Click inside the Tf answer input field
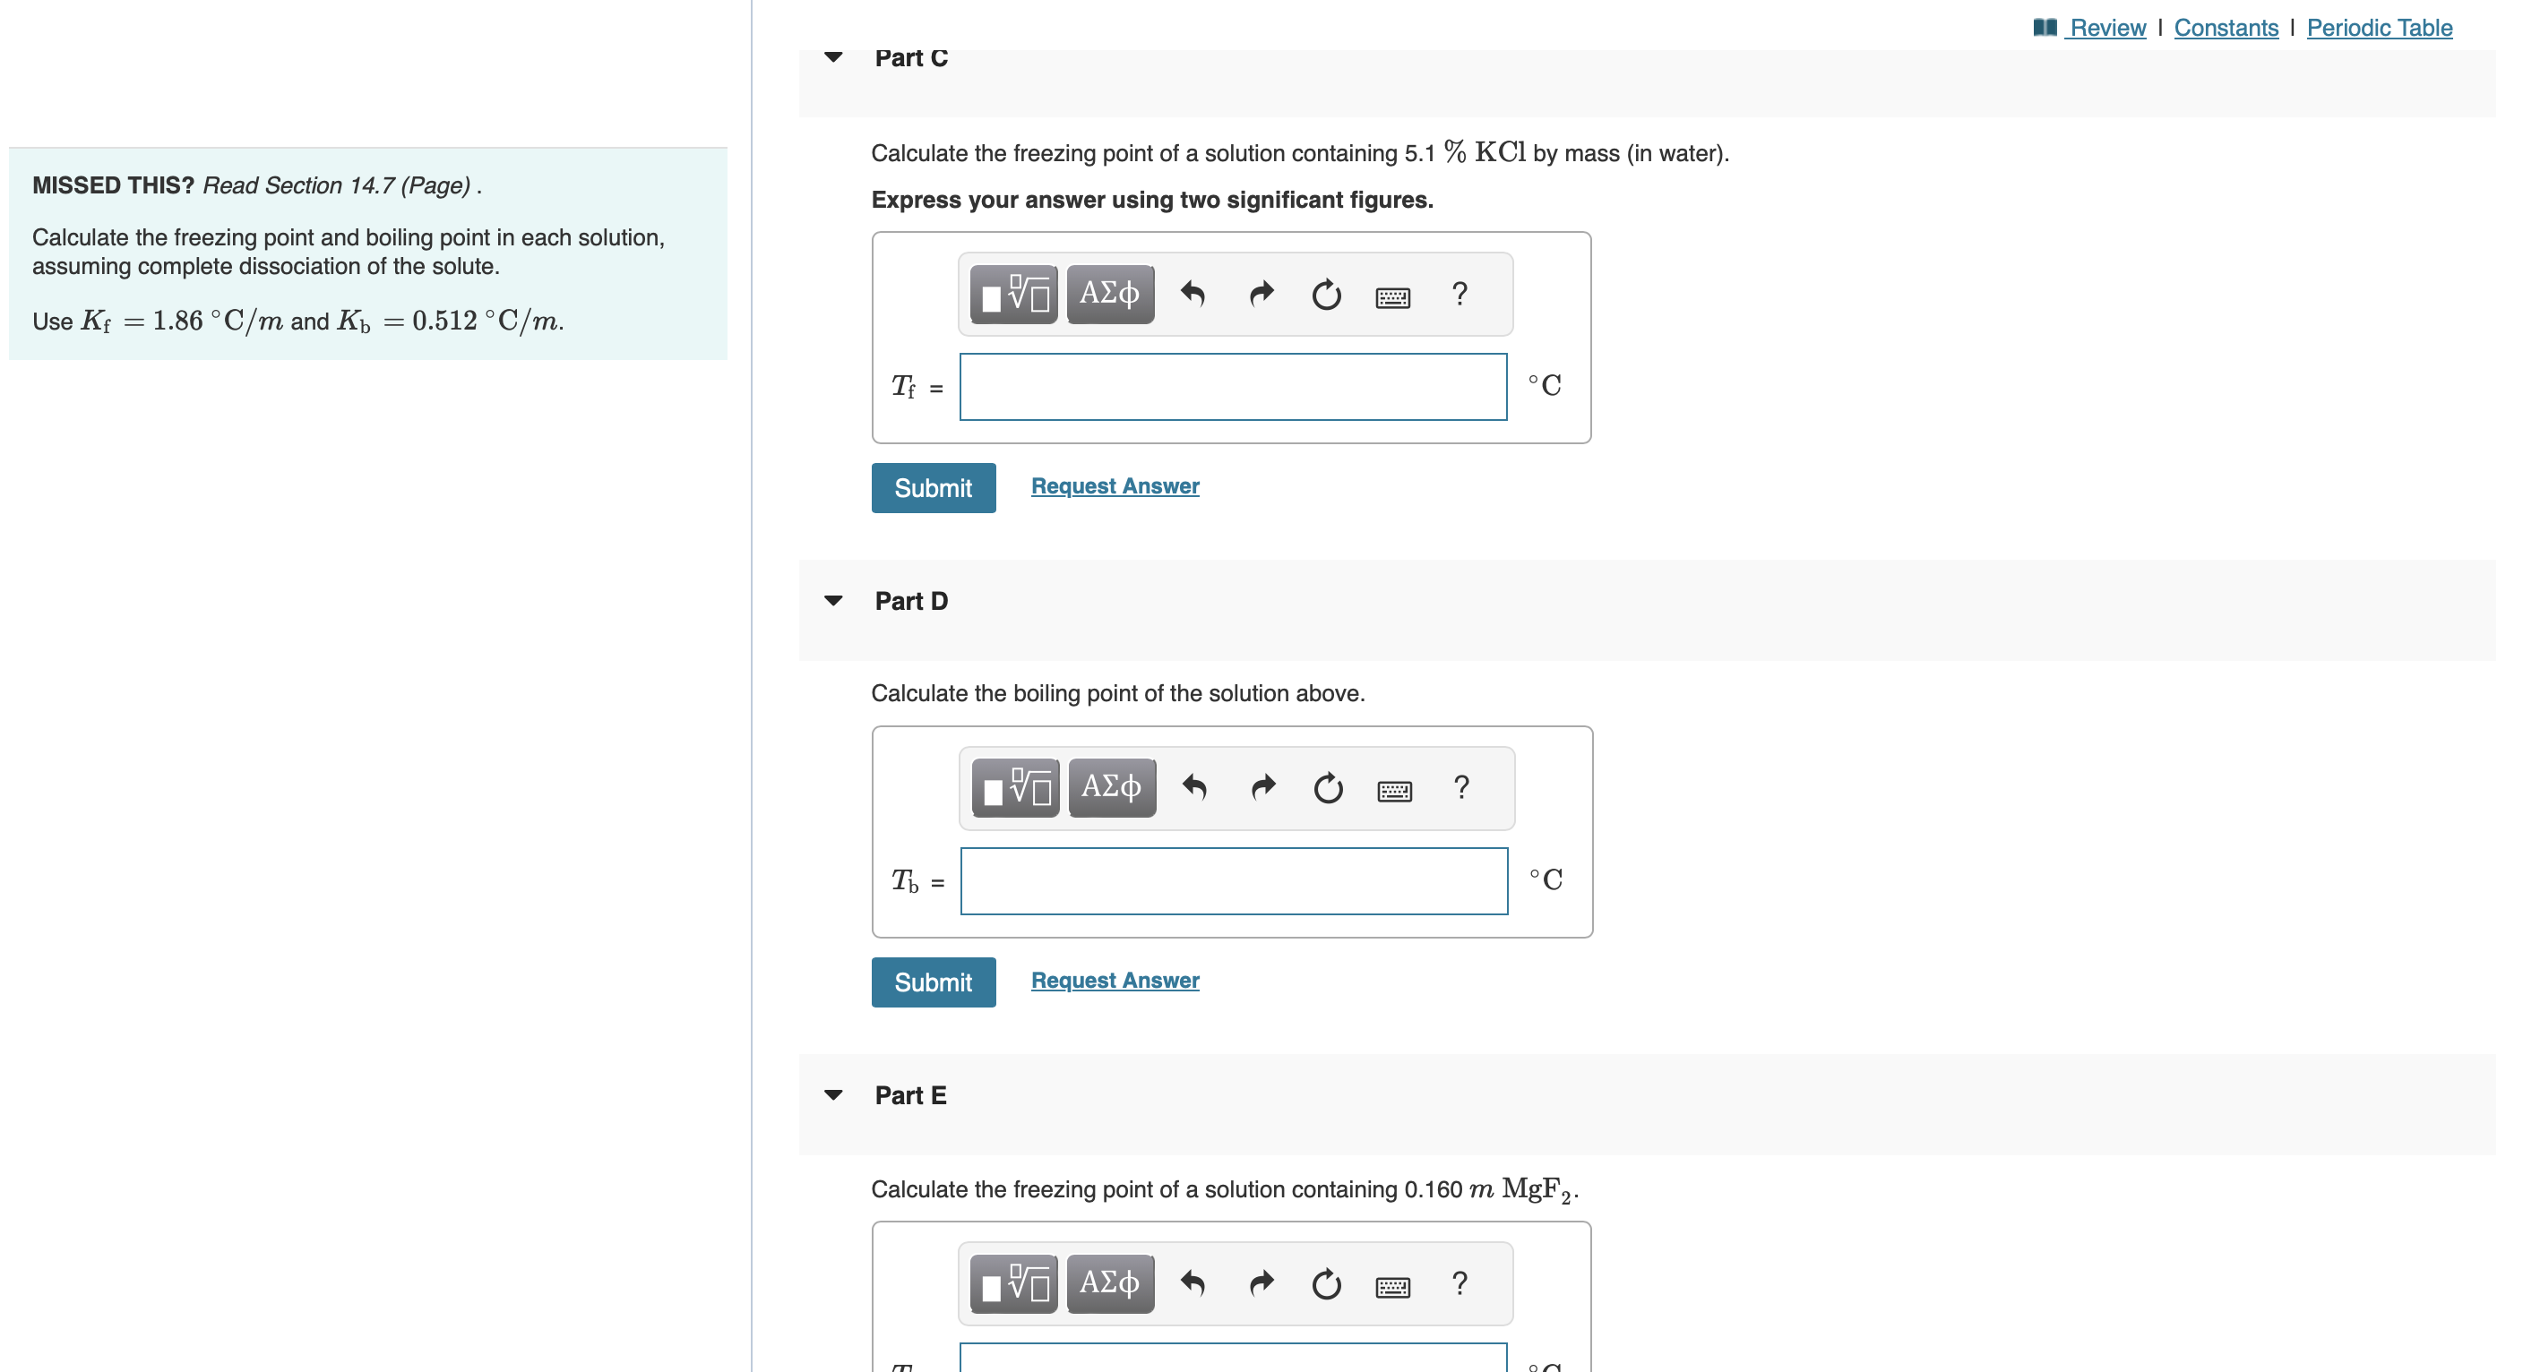This screenshot has height=1372, width=2523. pyautogui.click(x=1232, y=387)
